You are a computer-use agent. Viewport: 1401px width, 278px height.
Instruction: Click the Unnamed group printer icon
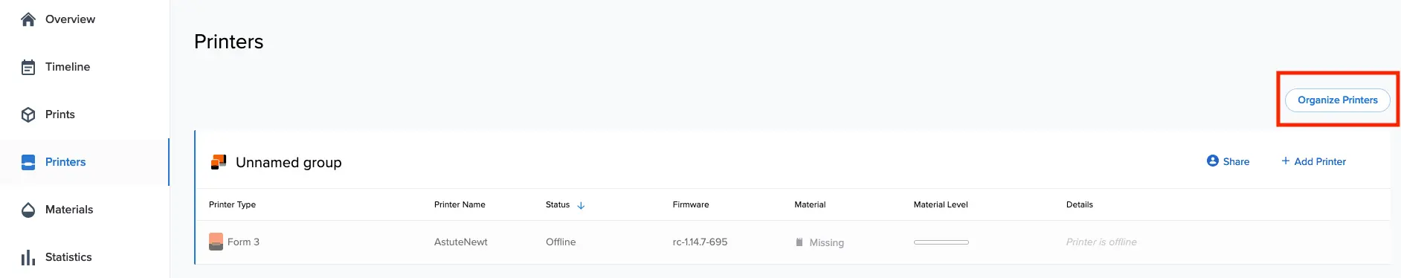click(219, 162)
